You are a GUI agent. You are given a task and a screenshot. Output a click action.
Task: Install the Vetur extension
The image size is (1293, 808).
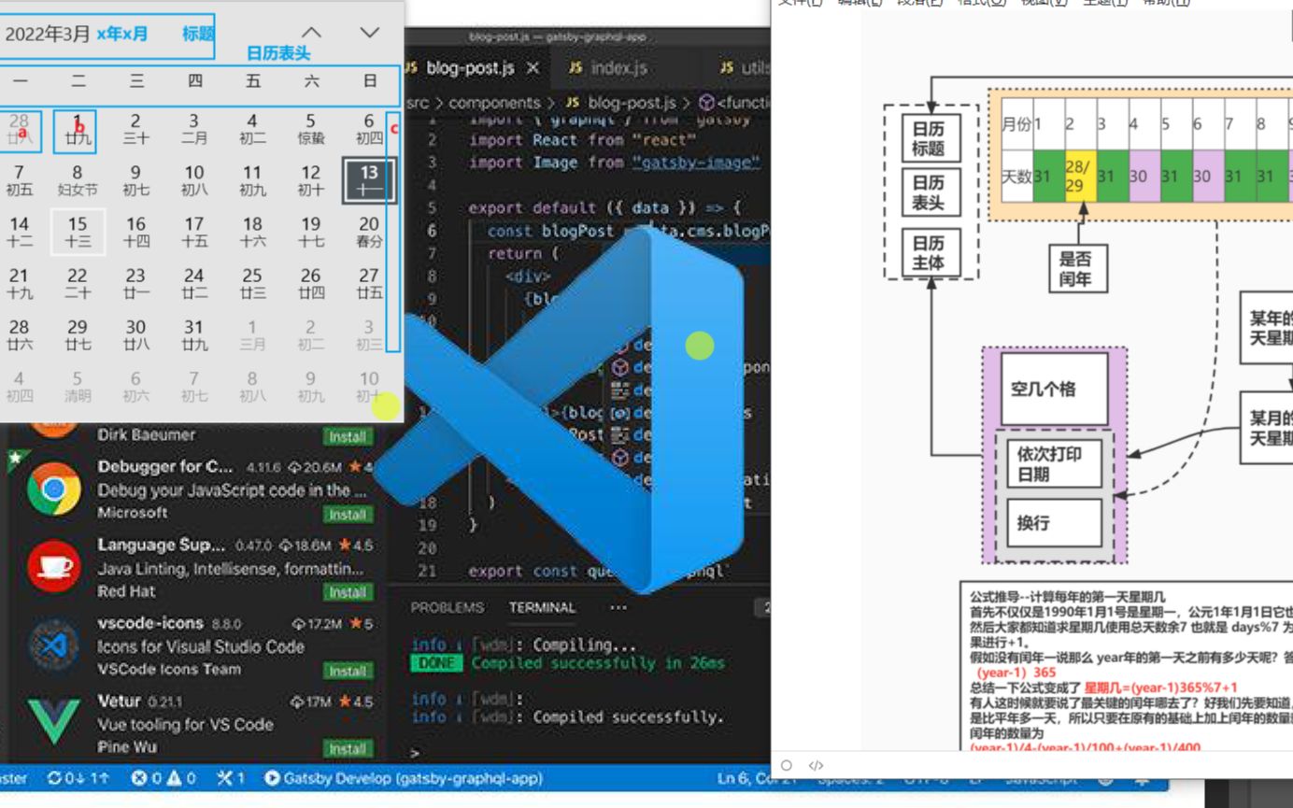(347, 748)
